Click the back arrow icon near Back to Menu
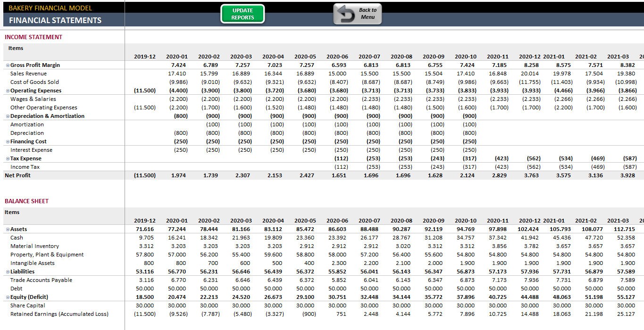Screen dimensions: 644x330 click(x=345, y=14)
